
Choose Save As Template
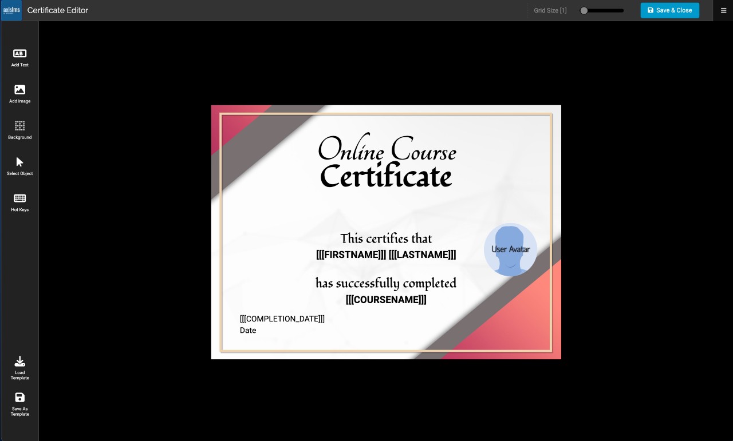pyautogui.click(x=19, y=404)
